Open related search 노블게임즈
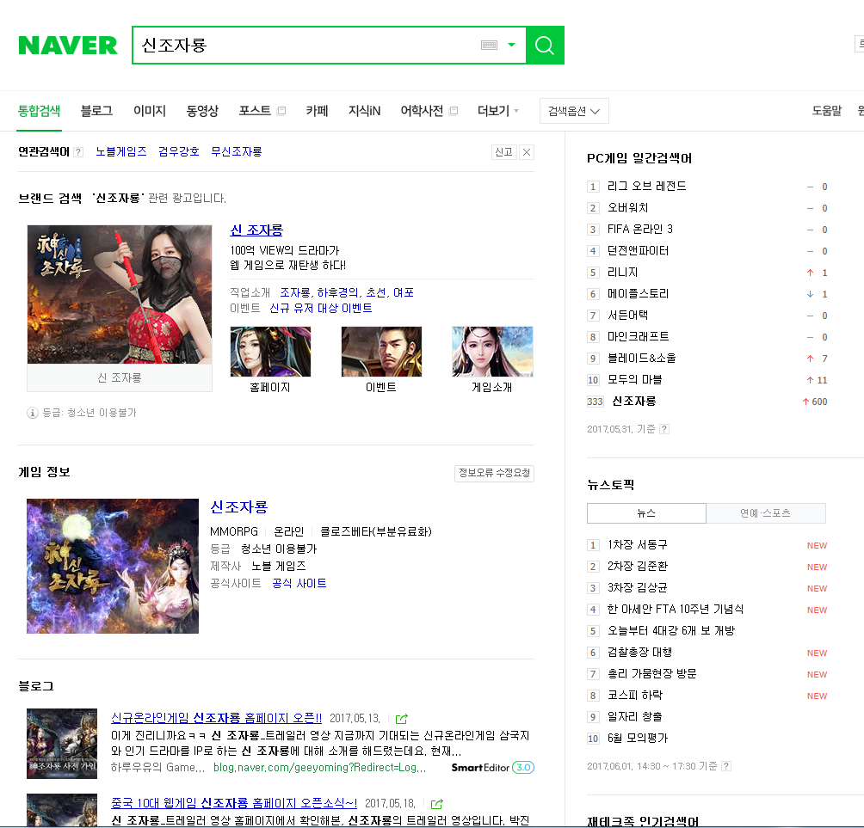The height and width of the screenshot is (828, 864). pos(121,151)
